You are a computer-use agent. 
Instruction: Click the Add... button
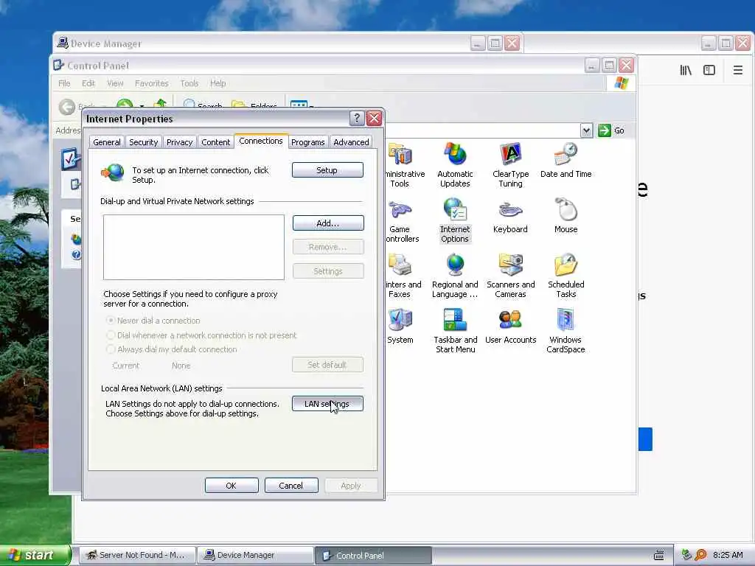328,223
